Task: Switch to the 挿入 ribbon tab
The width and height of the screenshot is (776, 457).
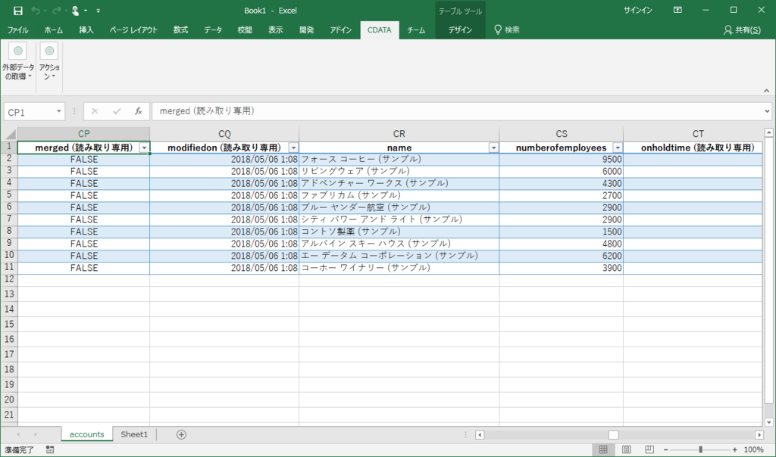Action: [x=86, y=30]
